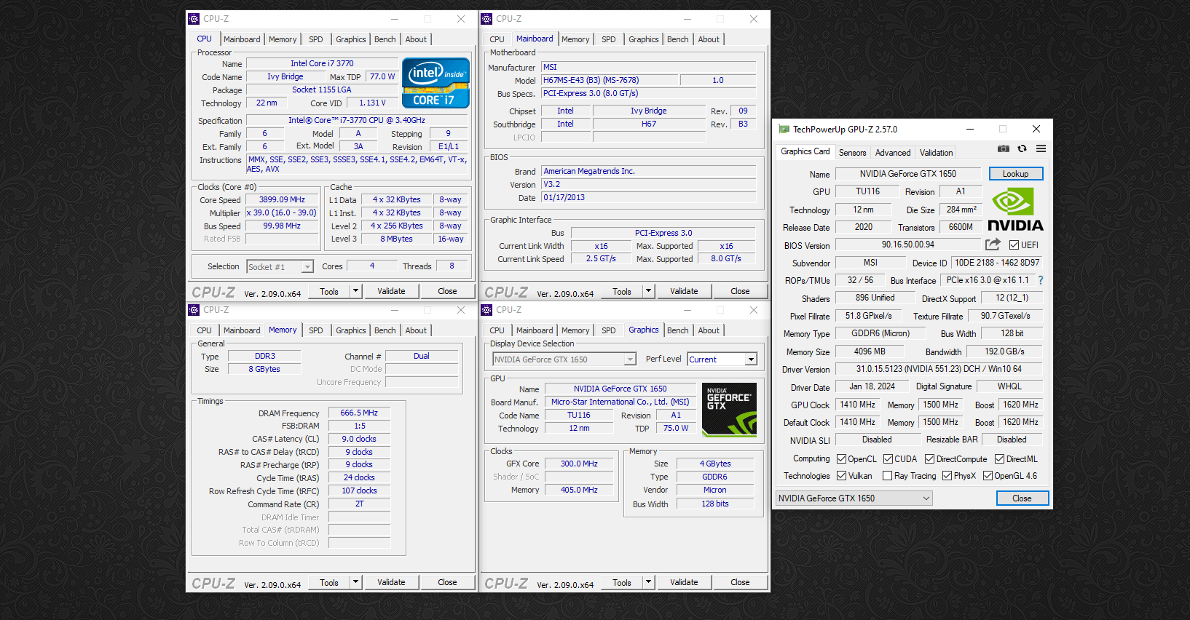Screen dimensions: 1190x620
Task: Toggle the PhysX checkbox
Action: (x=947, y=476)
